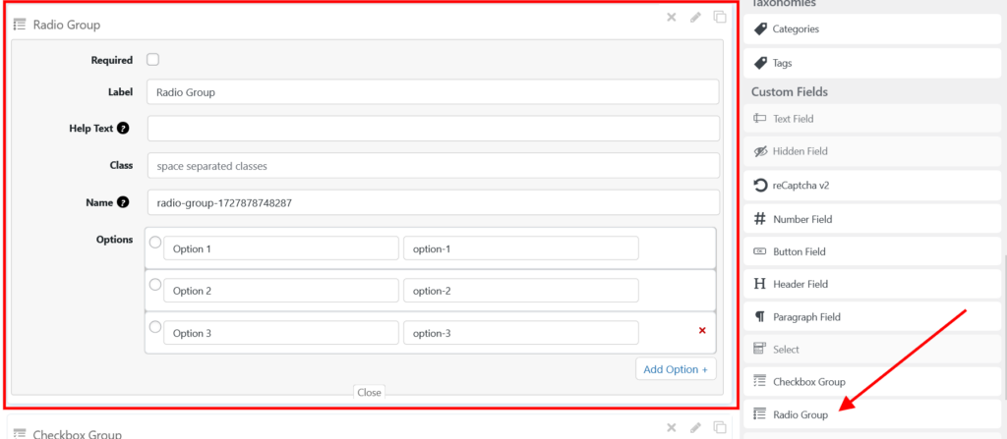This screenshot has width=1007, height=439.
Task: Add the reCaptcha v2 field
Action: [x=871, y=185]
